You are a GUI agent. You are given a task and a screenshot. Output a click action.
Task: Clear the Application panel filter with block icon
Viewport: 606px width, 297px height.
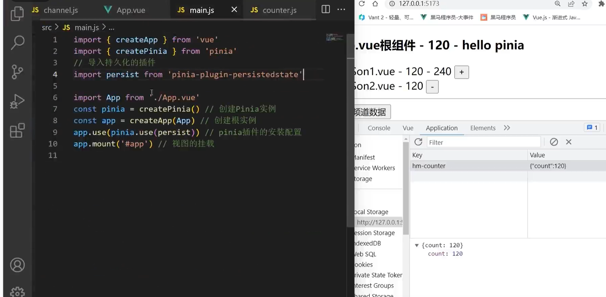point(554,142)
